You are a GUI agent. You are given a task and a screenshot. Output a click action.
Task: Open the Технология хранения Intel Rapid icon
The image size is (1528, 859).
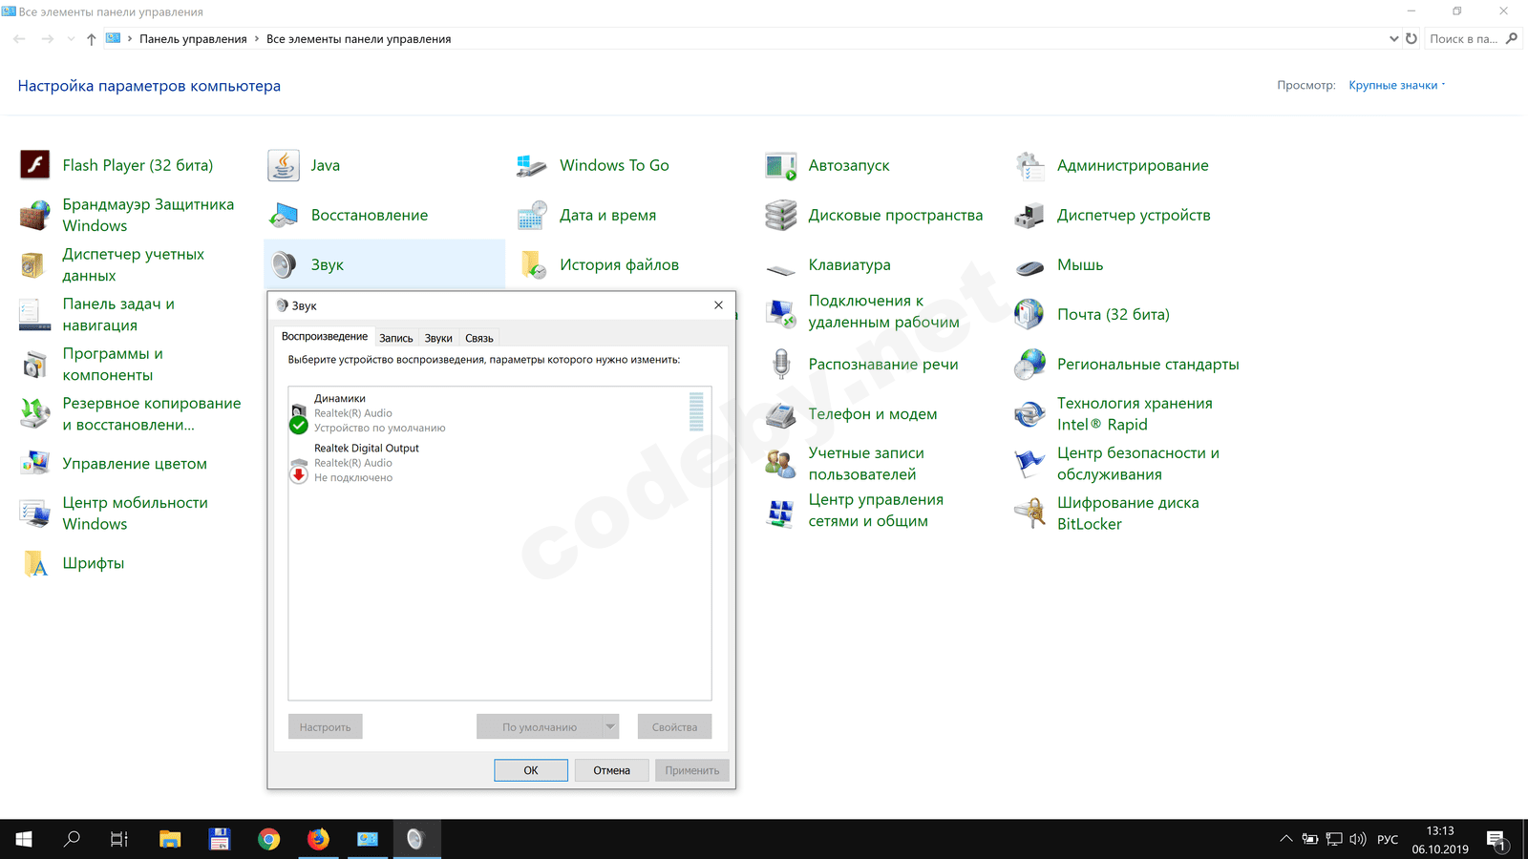(x=1029, y=413)
